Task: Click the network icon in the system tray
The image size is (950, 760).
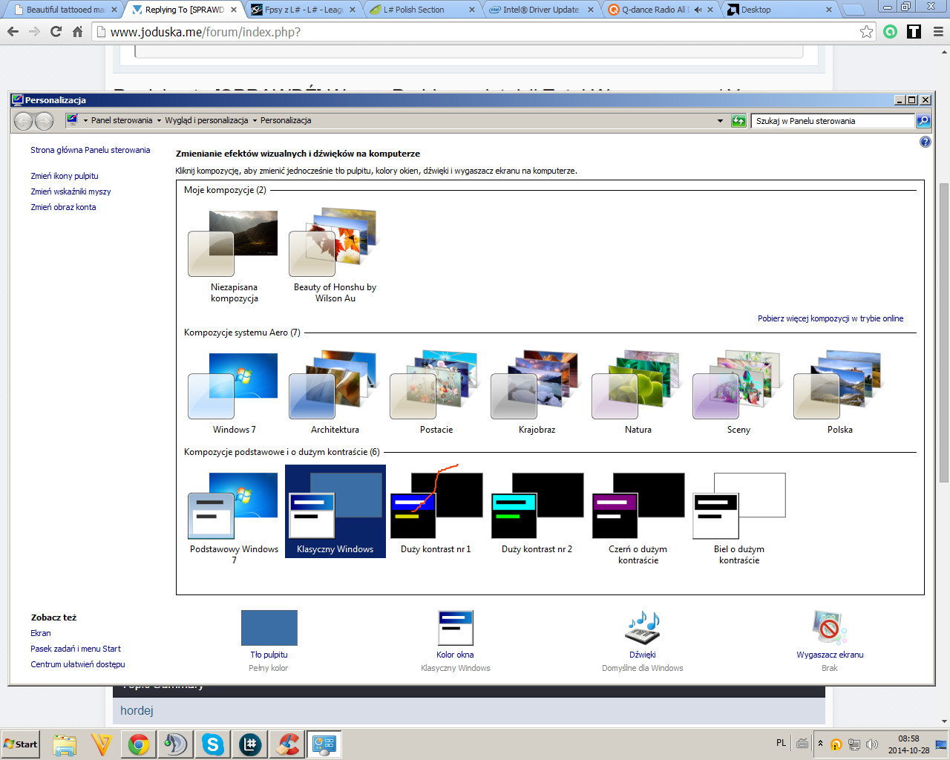Action: click(854, 744)
